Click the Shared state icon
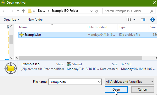Screen dimensions: 157x95 click(69, 64)
